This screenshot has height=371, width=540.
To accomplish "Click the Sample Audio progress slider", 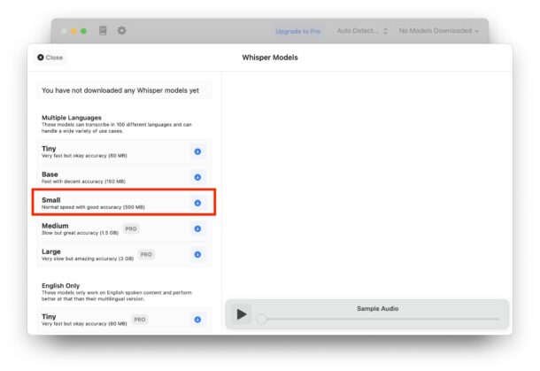I will (379, 319).
